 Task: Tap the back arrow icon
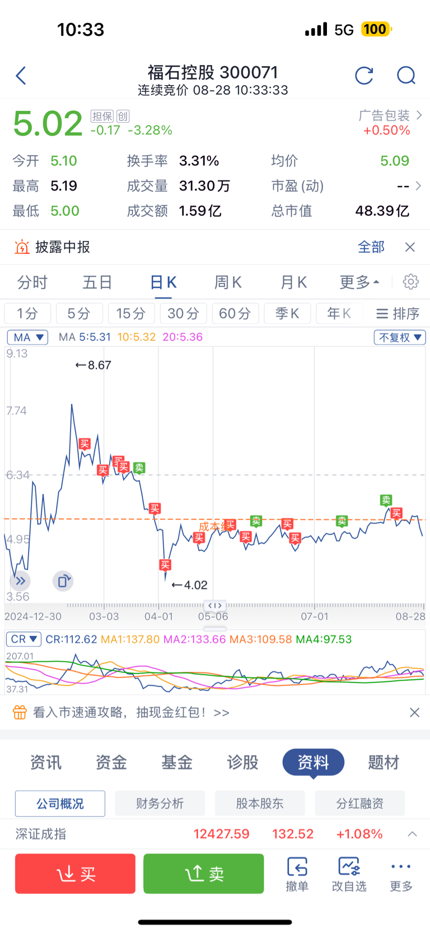[21, 76]
